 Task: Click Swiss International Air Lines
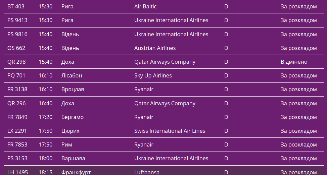pos(170,131)
